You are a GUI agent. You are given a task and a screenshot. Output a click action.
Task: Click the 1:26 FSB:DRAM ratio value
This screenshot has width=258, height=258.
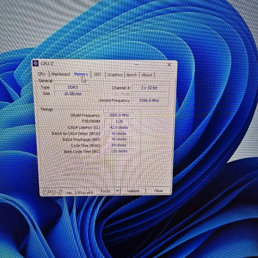coord(119,122)
